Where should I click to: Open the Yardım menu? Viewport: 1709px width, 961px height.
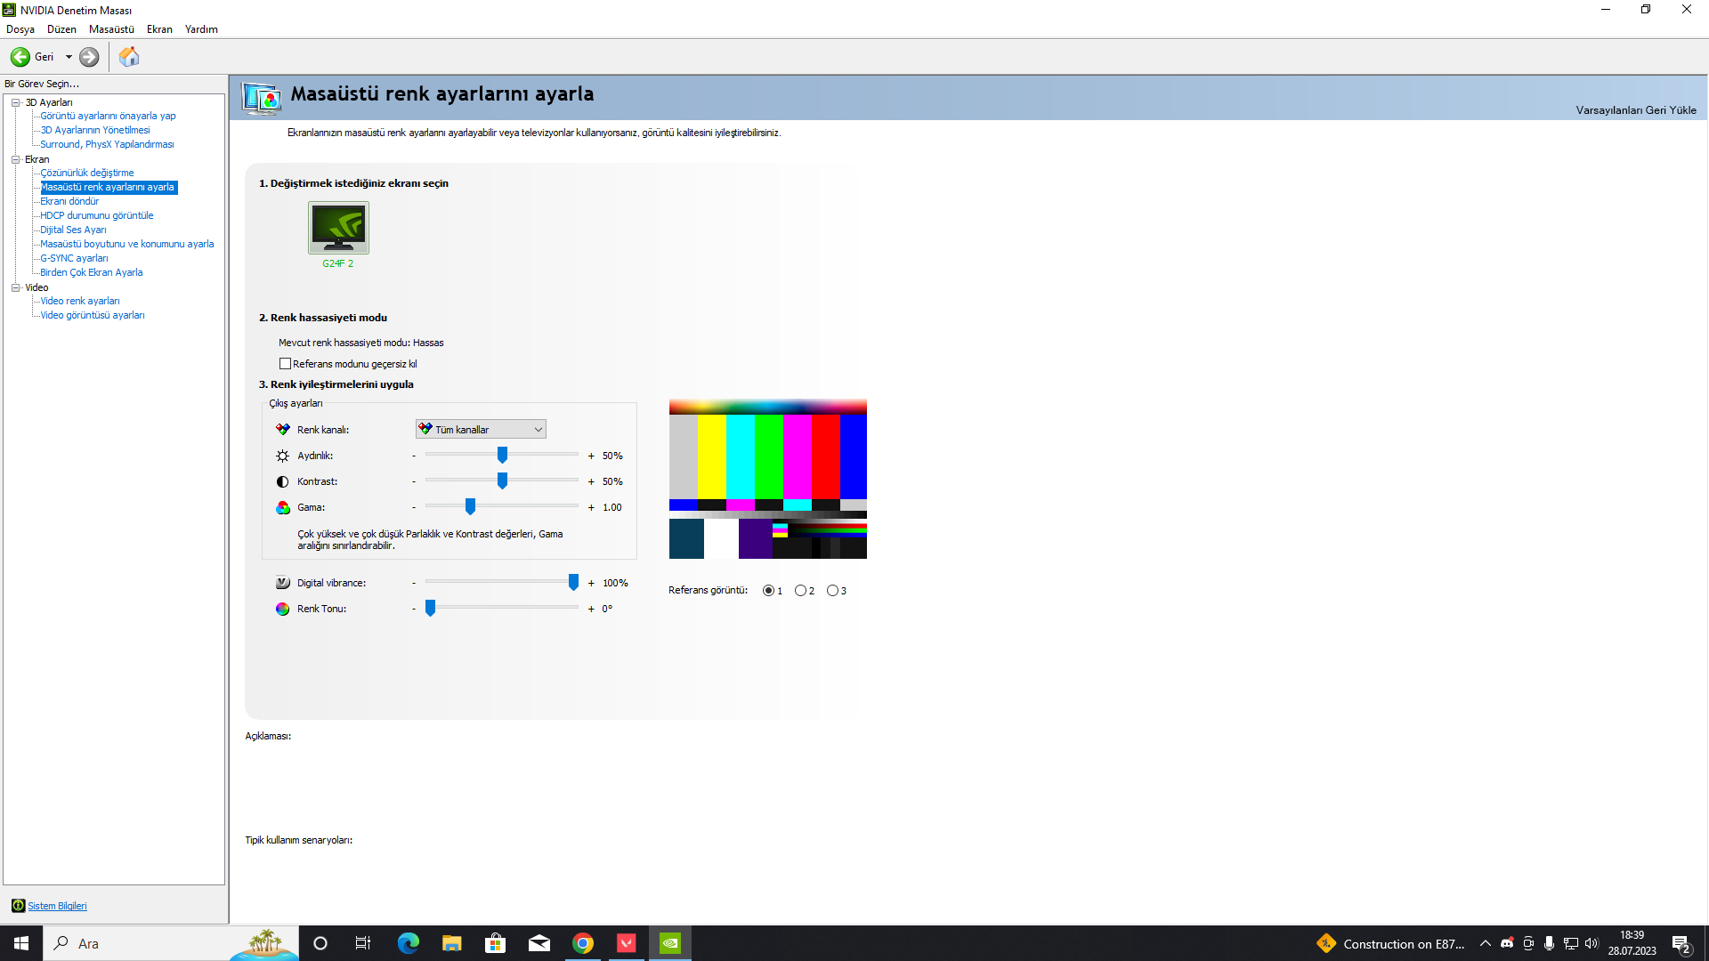(x=201, y=29)
